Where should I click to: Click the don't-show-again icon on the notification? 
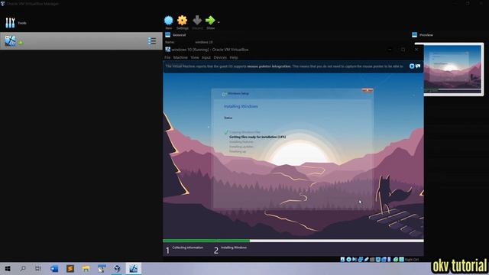click(x=418, y=66)
